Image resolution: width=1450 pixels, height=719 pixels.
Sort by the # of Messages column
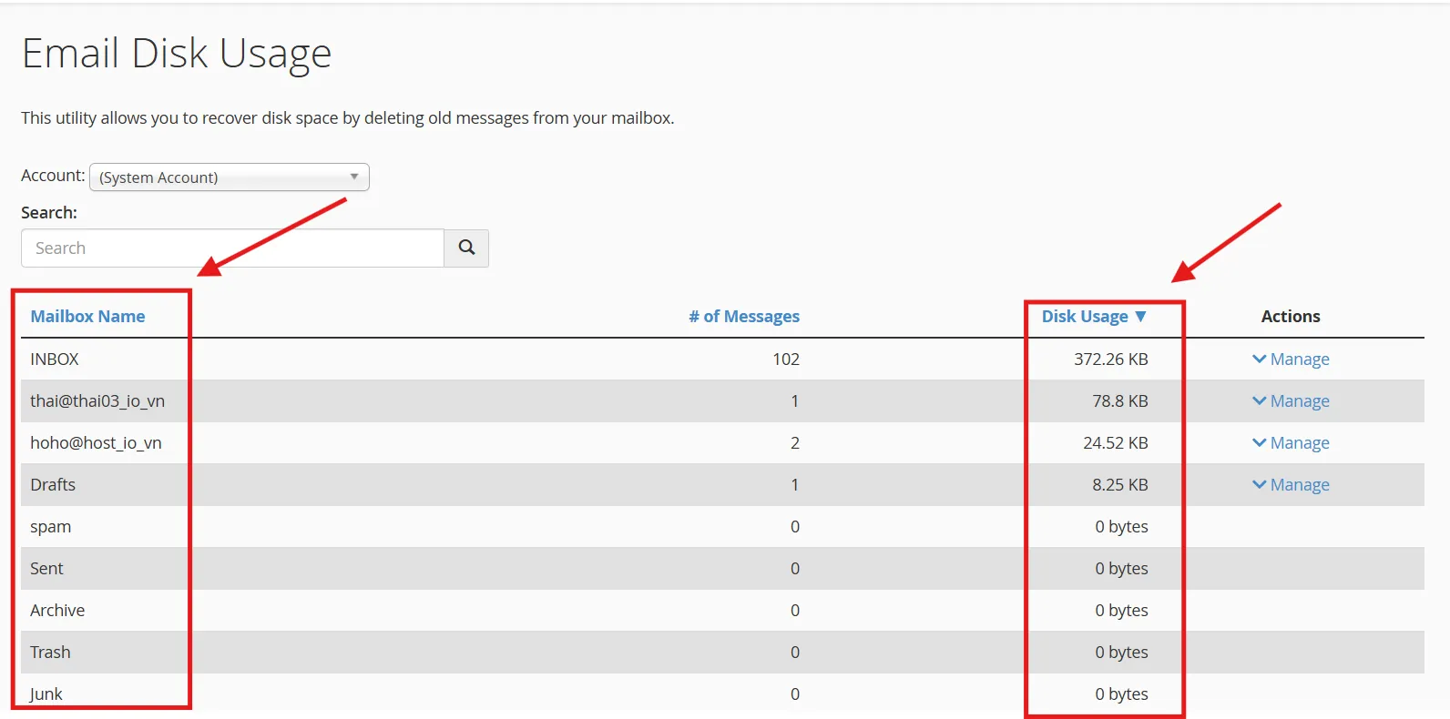(743, 316)
